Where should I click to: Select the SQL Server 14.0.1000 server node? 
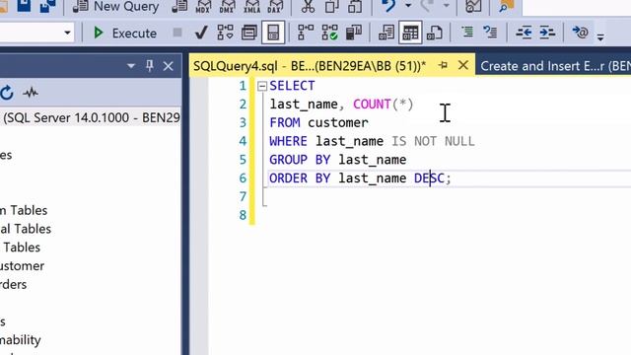pos(91,118)
